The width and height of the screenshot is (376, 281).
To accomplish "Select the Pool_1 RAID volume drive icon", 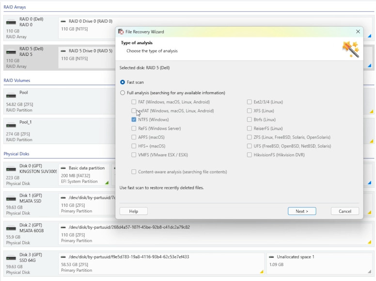I will (11, 125).
